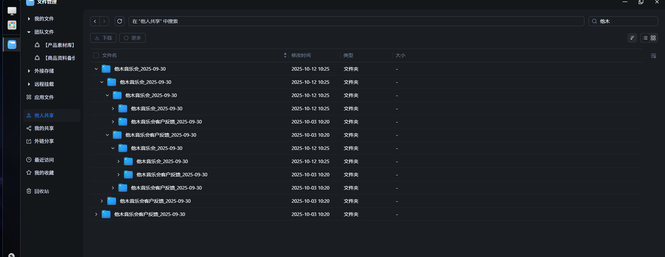Viewport: 665px width, 257px height.
Task: Switch to list view icon
Action: [645, 38]
